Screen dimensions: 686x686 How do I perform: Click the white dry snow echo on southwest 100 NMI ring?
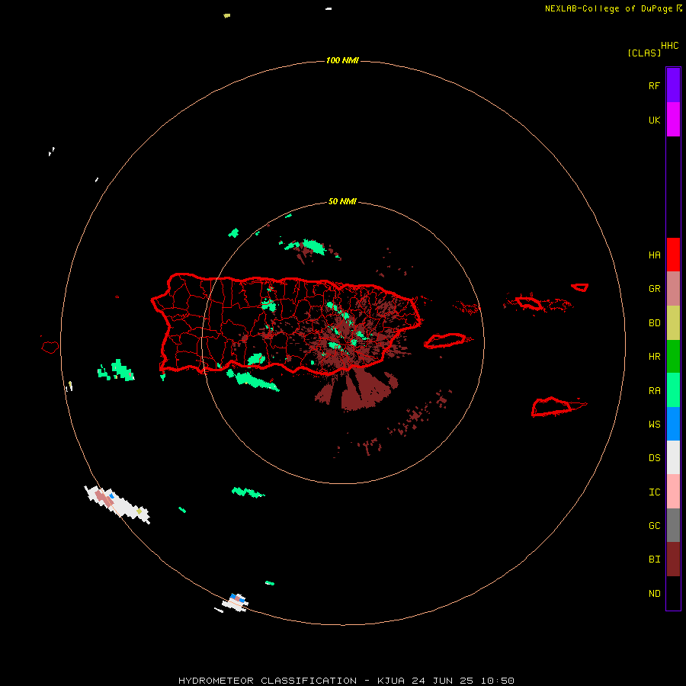click(x=117, y=504)
